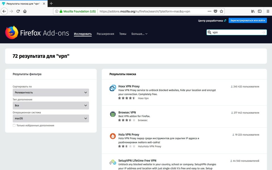Save page to Pocket icon
Viewport: 272px width, 170px height.
tap(215, 11)
